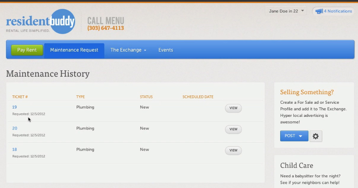The width and height of the screenshot is (358, 188).
Task: Open the POST dropdown button
Action: [294, 136]
